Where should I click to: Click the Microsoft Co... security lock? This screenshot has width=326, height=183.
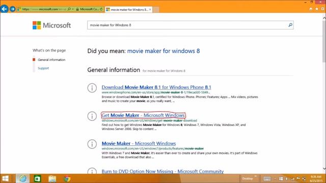77,9
